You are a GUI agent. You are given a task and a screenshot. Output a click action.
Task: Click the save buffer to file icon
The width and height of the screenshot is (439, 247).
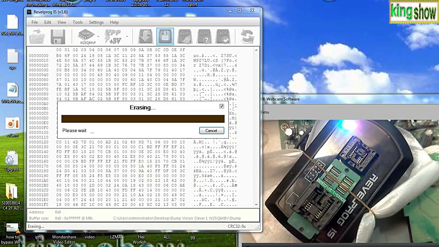point(58,36)
